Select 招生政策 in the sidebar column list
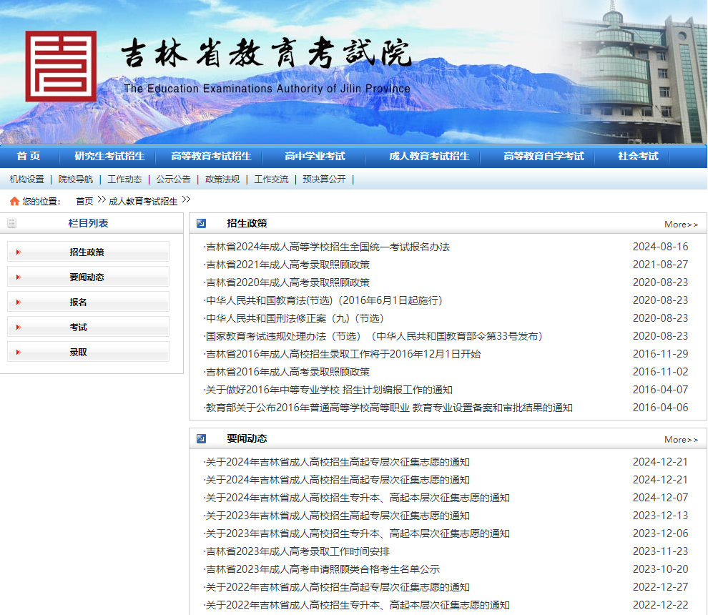Screen dimensions: 708x615 tap(87, 251)
